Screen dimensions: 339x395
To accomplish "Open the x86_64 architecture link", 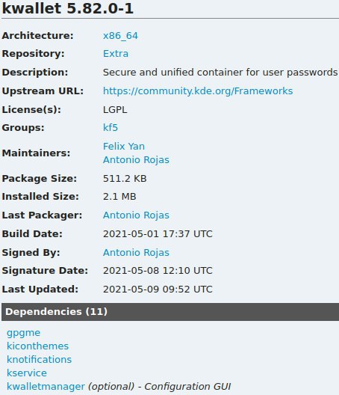I will click(x=120, y=36).
